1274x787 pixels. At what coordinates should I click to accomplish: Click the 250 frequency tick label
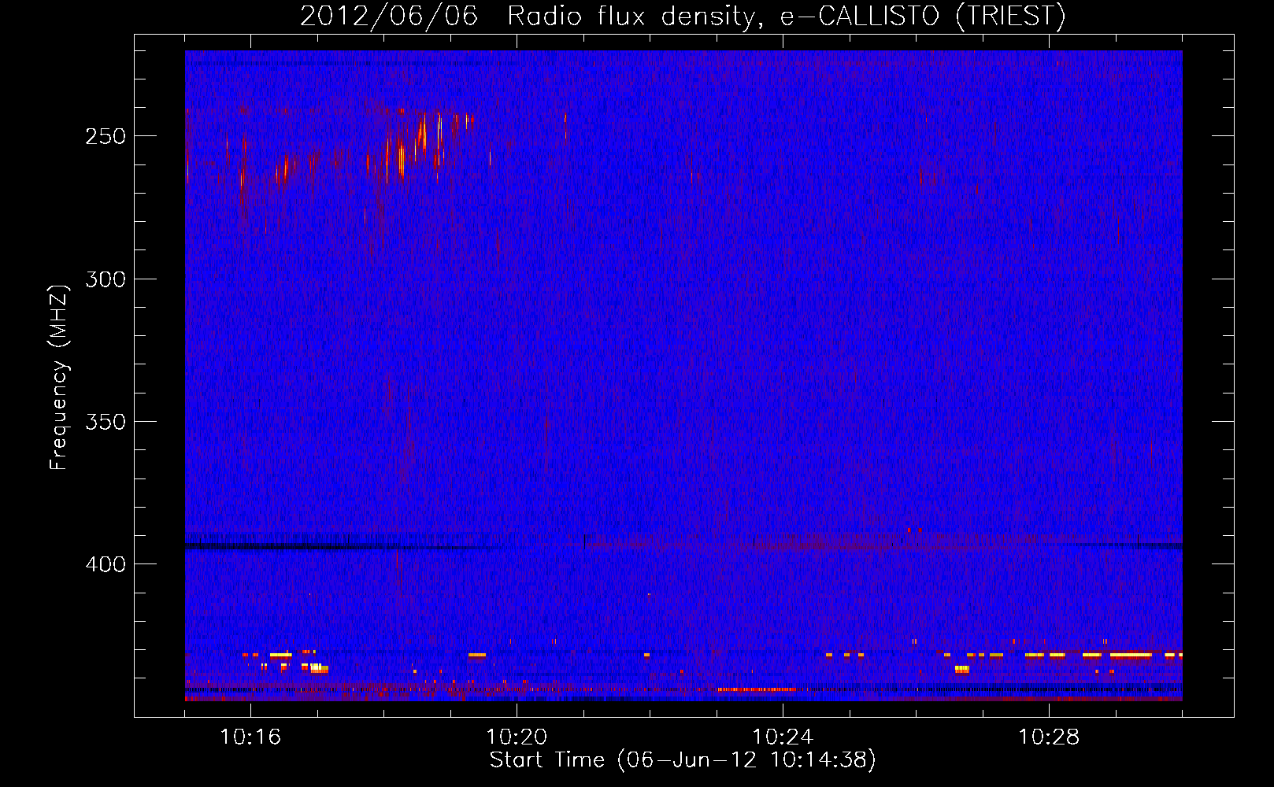pyautogui.click(x=106, y=136)
